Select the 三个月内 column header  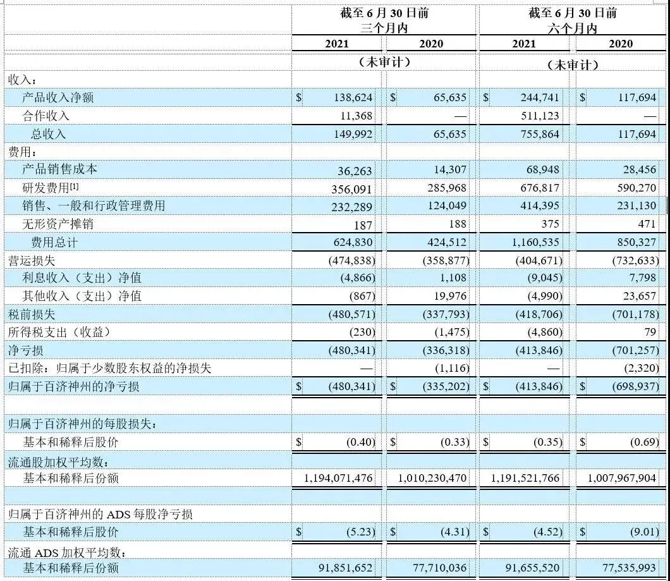(384, 28)
